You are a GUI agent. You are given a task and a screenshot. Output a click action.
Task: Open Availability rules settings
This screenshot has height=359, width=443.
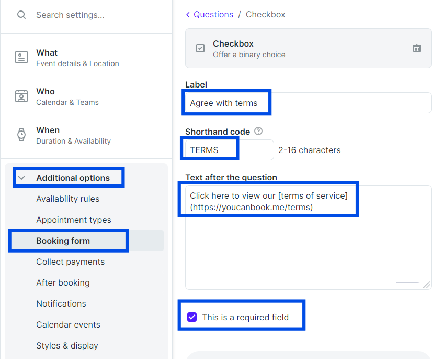(68, 199)
